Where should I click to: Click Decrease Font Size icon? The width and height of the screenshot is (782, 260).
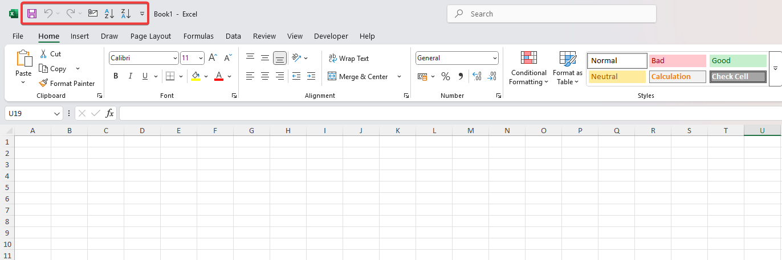(227, 58)
